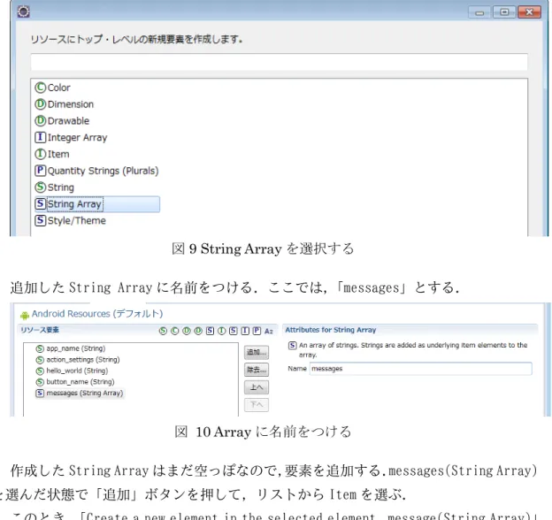This screenshot has width=552, height=520.
Task: Select app_name (String) resource
Action: pyautogui.click(x=71, y=348)
